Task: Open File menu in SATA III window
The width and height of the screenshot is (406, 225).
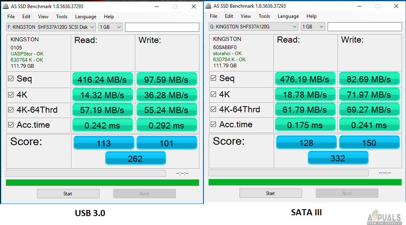Action: pyautogui.click(x=214, y=16)
